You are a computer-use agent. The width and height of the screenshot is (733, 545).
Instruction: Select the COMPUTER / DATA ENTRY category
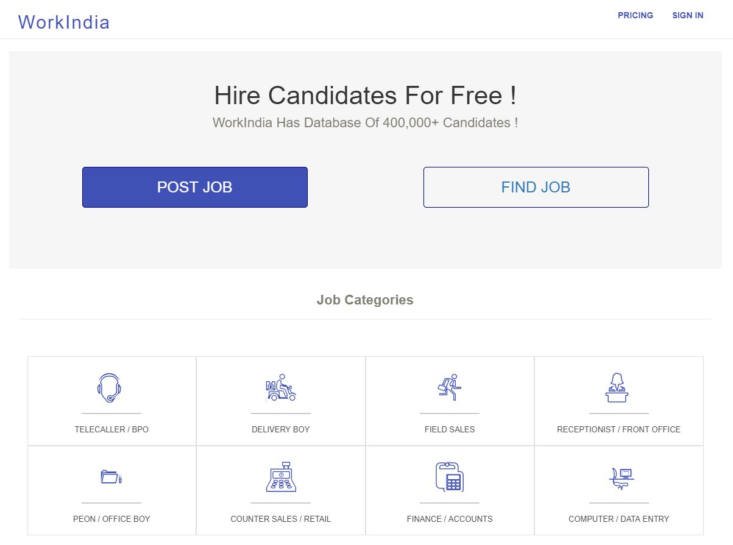pos(618,519)
